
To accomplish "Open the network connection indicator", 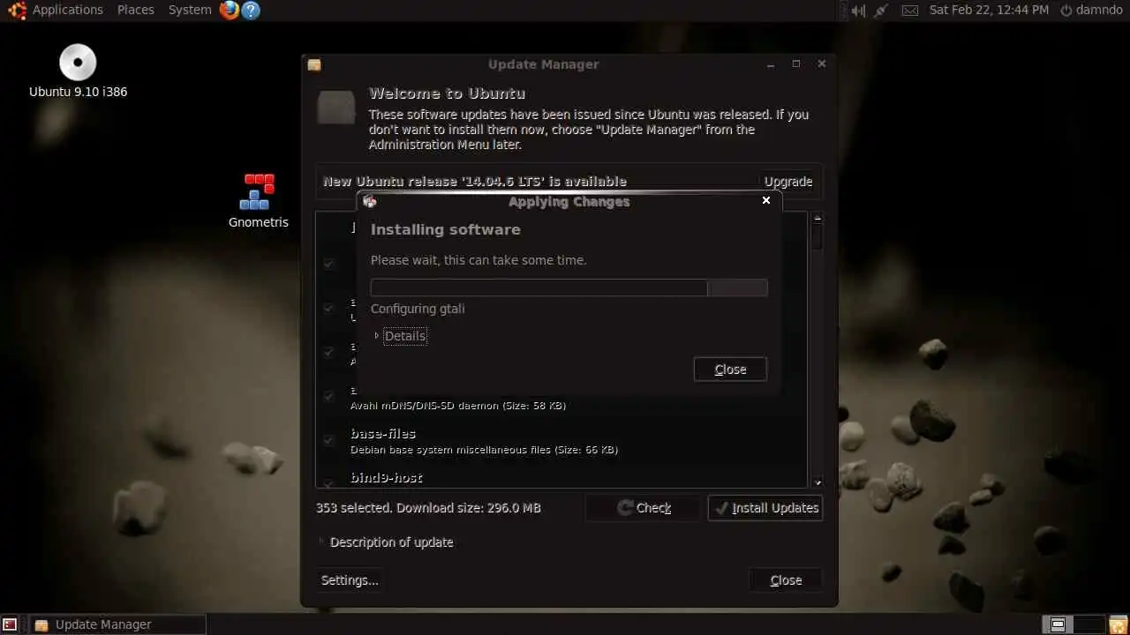I will (881, 11).
